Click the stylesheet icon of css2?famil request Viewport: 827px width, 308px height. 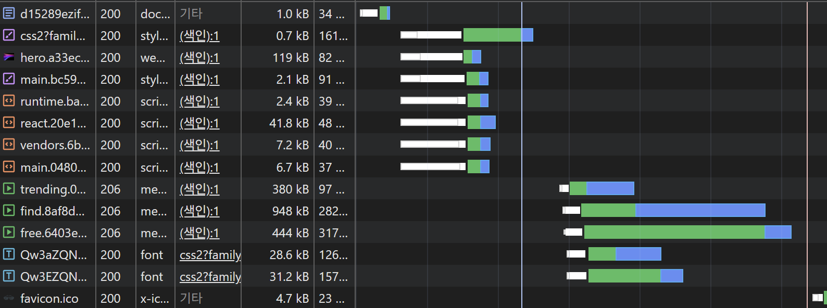(x=9, y=35)
